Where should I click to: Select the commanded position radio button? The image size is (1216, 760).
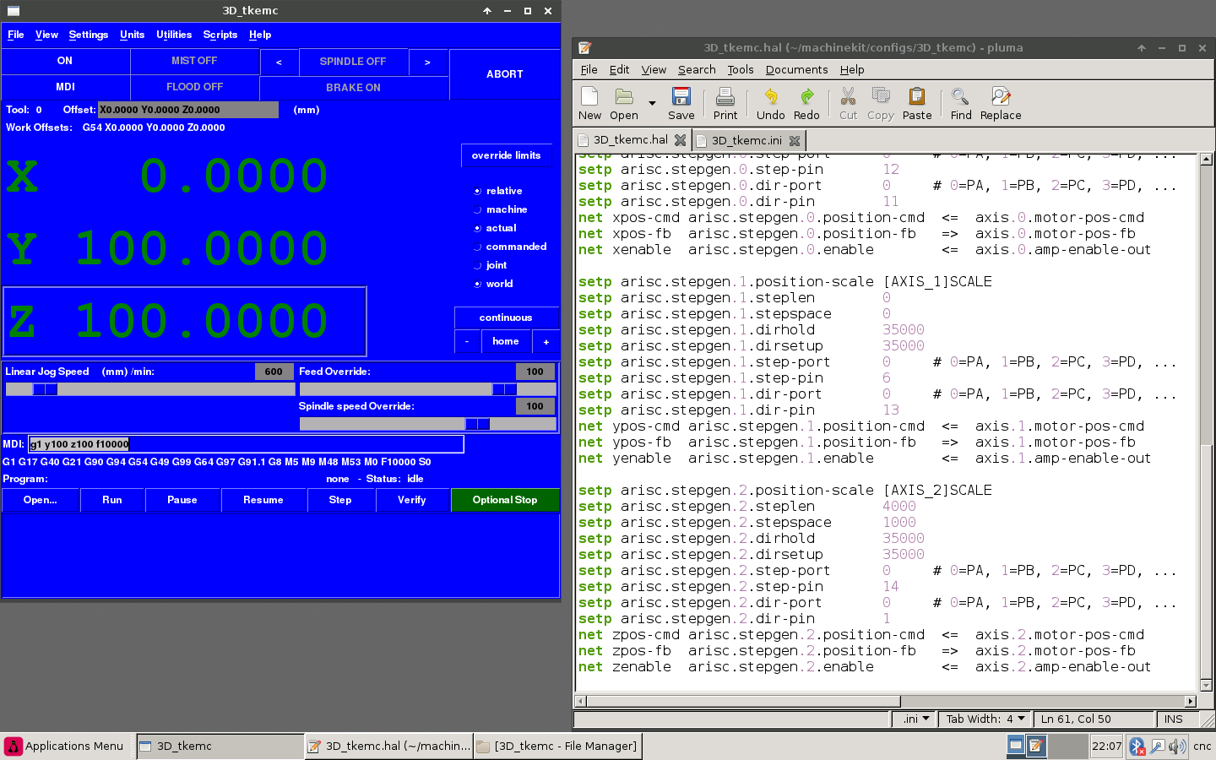tap(478, 247)
